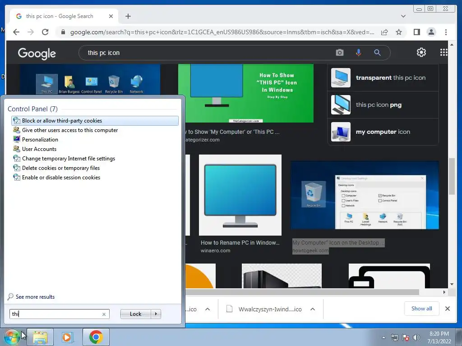View site information lock icon

(63, 32)
